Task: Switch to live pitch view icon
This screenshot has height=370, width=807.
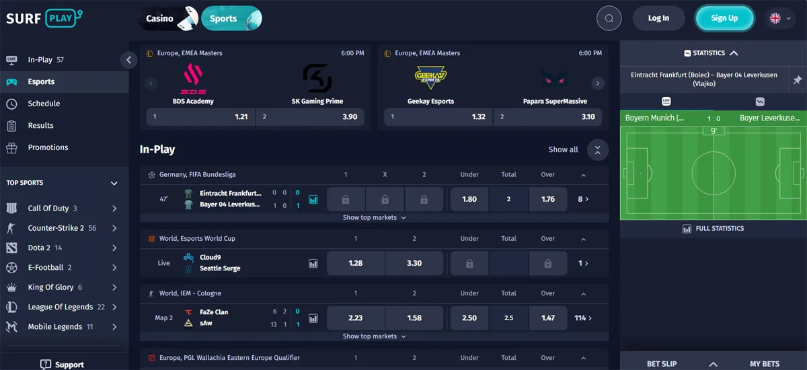Action: [x=666, y=102]
